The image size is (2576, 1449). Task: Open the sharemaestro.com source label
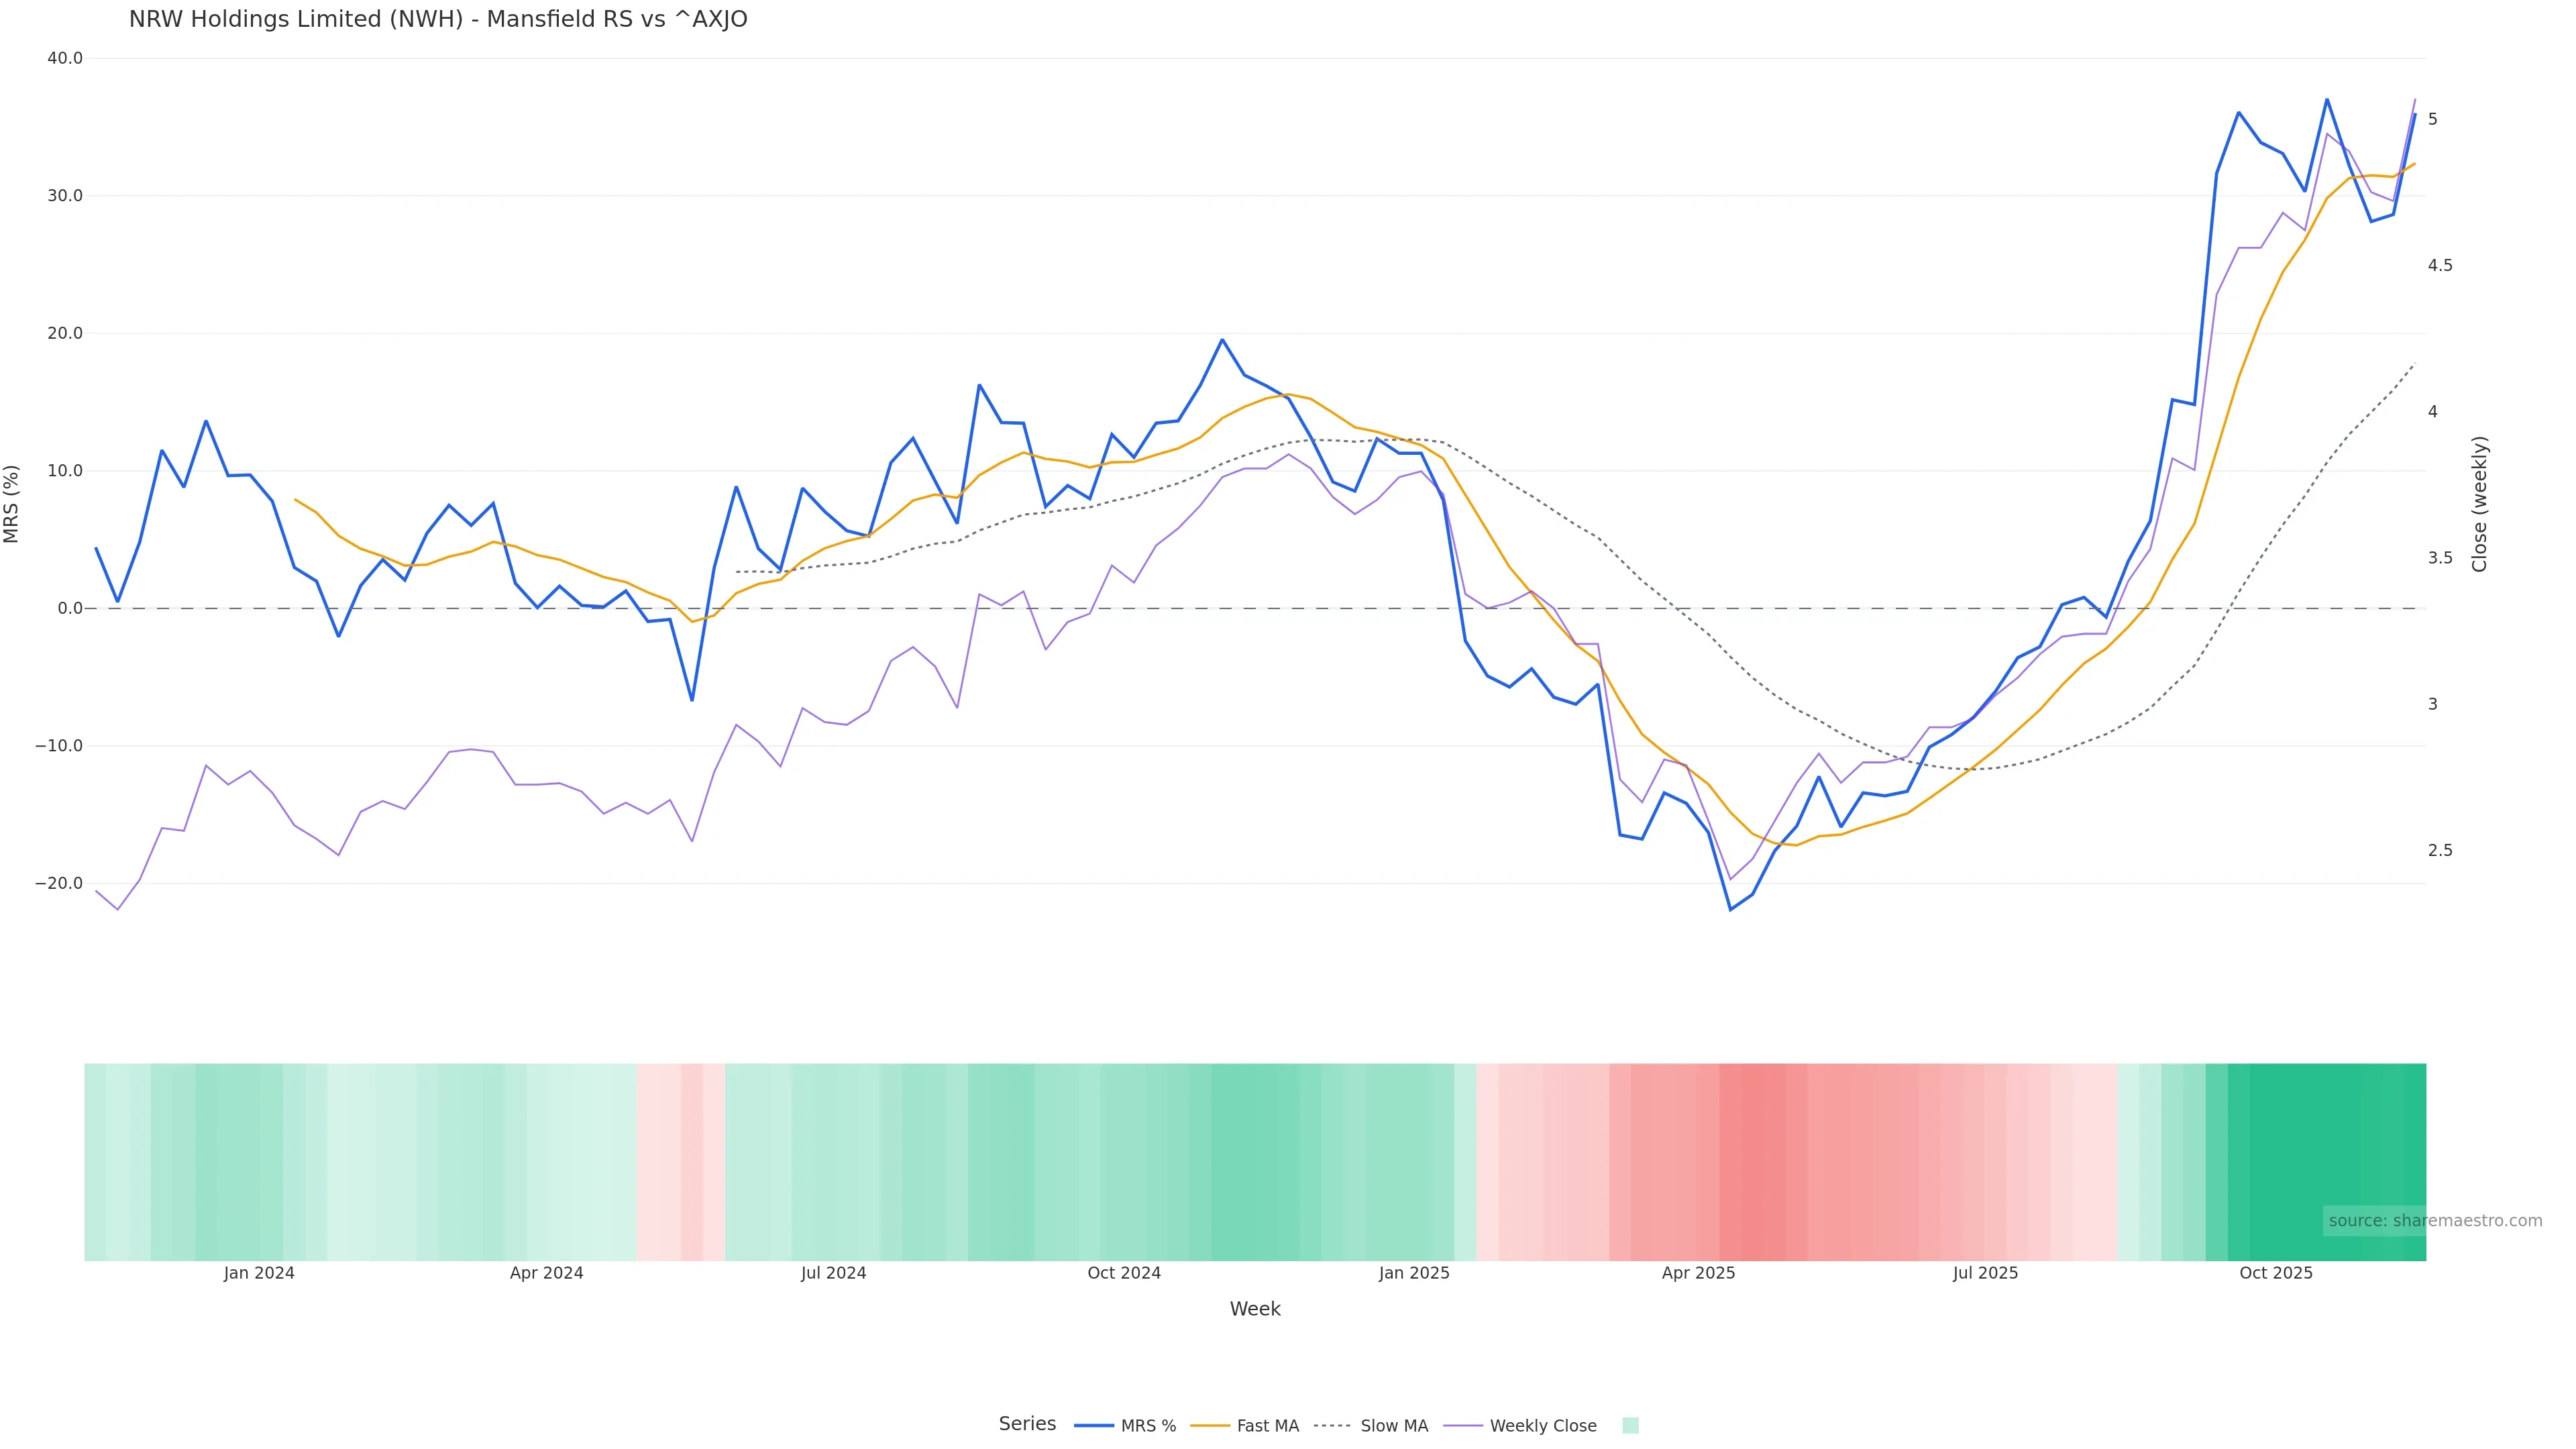(x=2434, y=1221)
